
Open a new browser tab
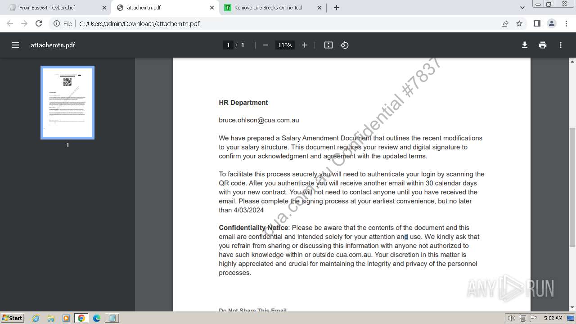pyautogui.click(x=337, y=8)
